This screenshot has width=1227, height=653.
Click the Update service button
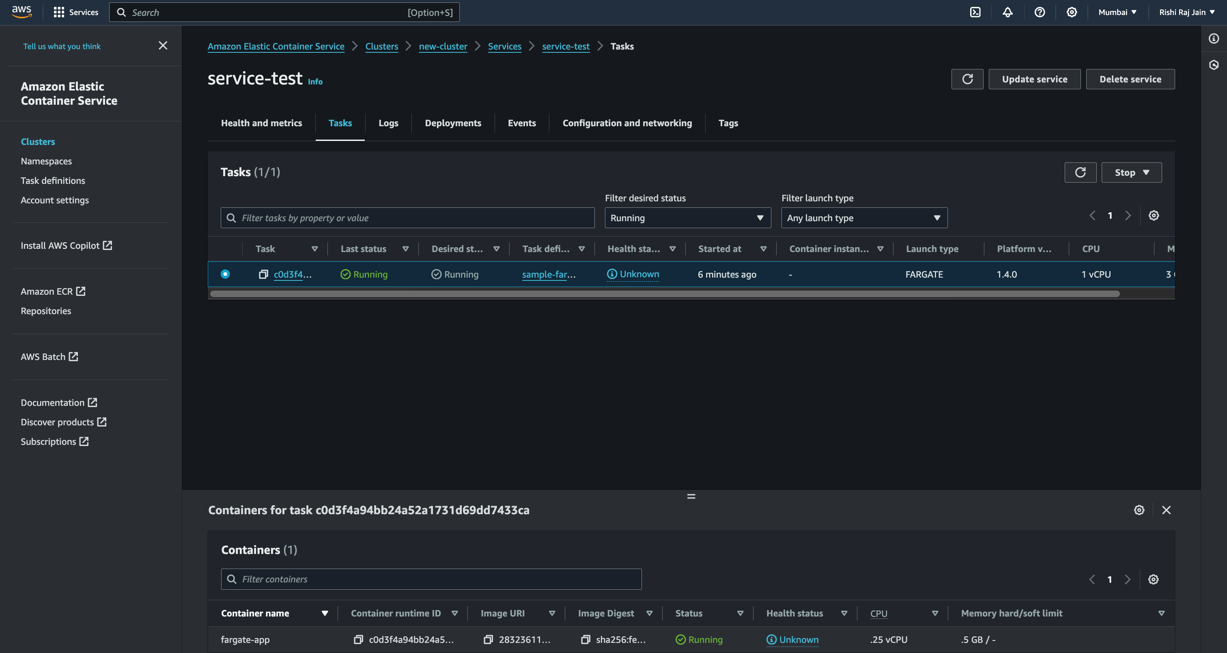(x=1035, y=79)
